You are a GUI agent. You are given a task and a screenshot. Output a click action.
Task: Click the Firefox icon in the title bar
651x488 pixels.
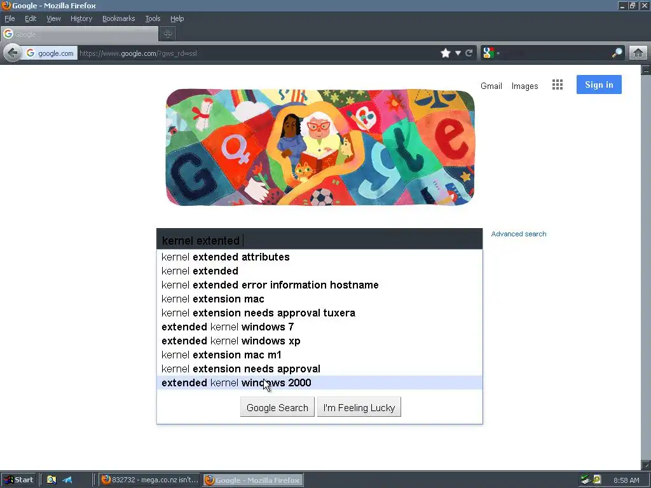[6, 5]
